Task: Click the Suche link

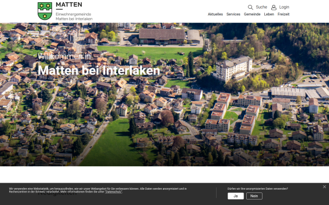Action: tap(261, 7)
